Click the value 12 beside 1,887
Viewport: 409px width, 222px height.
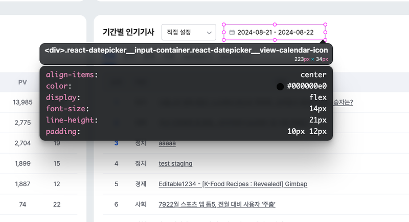coord(57,184)
